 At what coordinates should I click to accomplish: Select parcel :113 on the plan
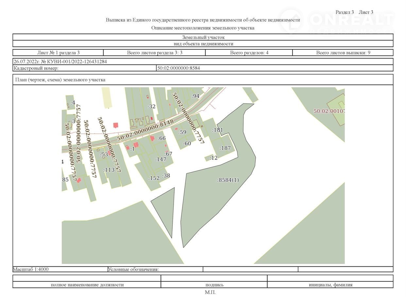(109, 170)
